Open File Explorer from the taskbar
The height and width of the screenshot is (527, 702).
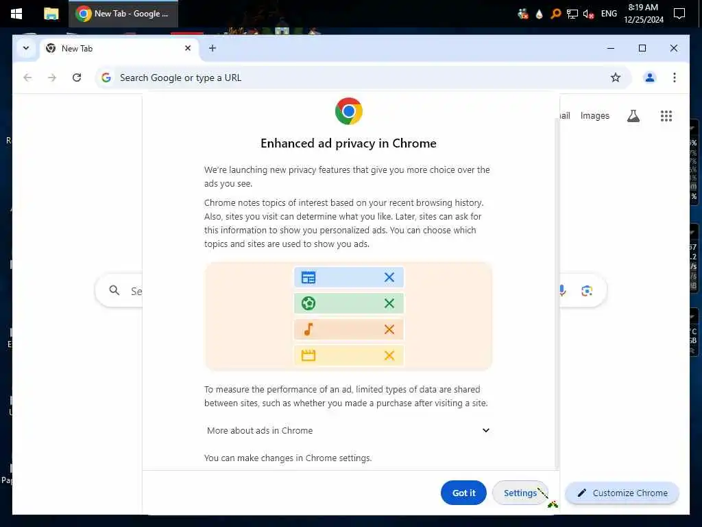click(x=51, y=14)
